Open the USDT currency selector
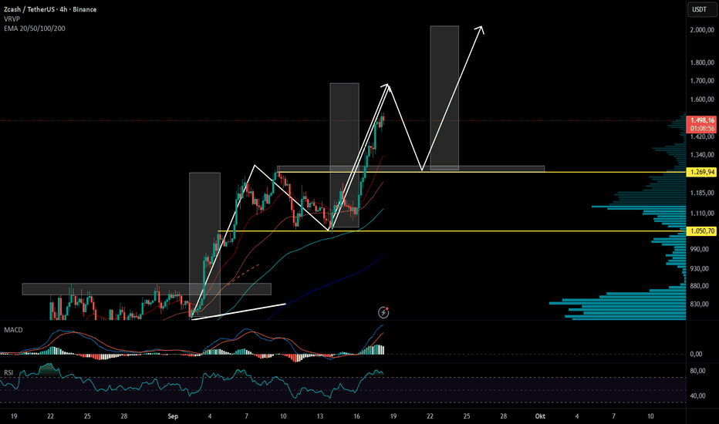The image size is (719, 424). tap(699, 9)
